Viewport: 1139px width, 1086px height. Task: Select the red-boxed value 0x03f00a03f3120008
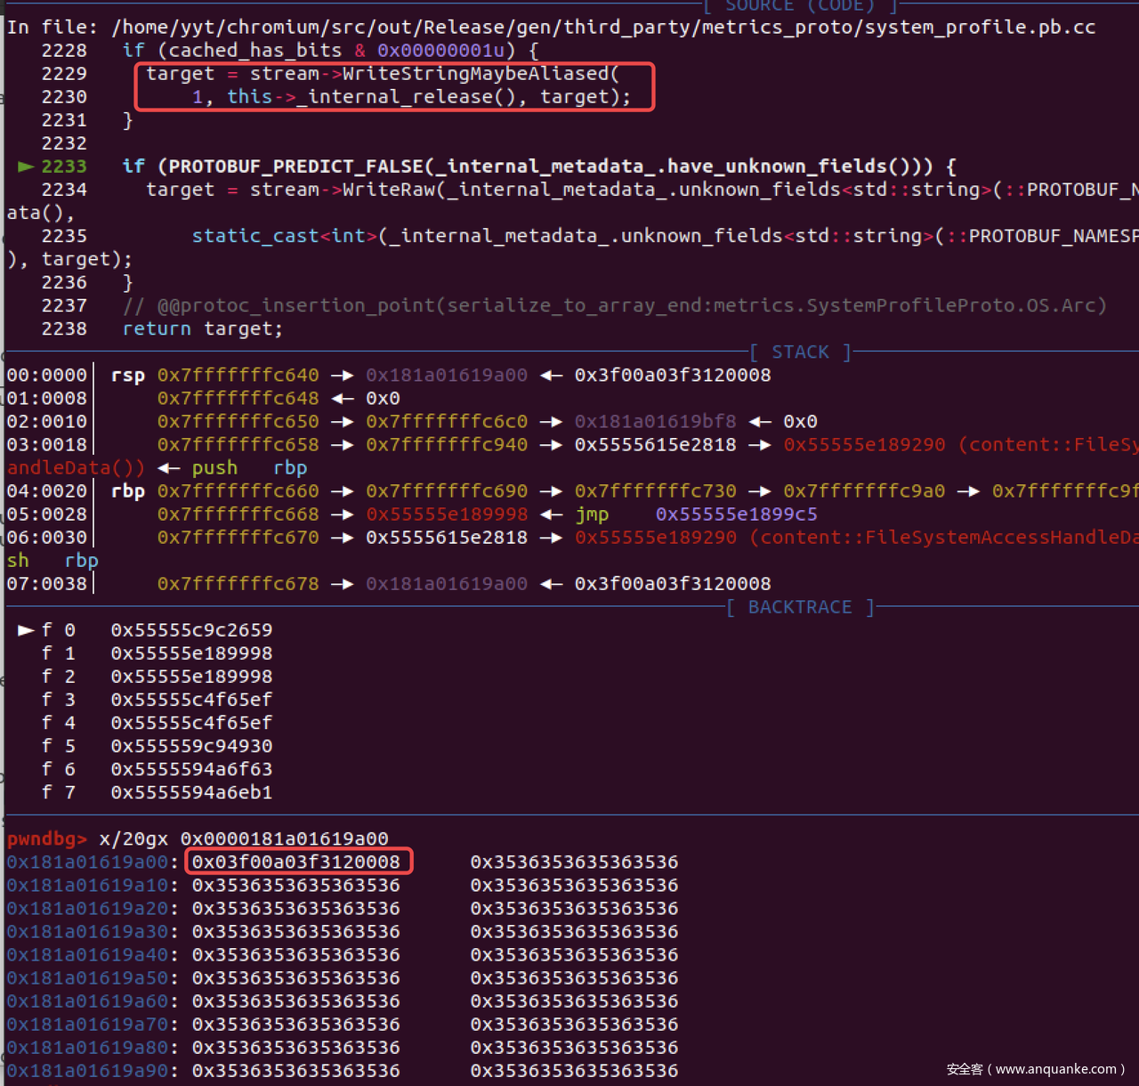click(x=297, y=862)
